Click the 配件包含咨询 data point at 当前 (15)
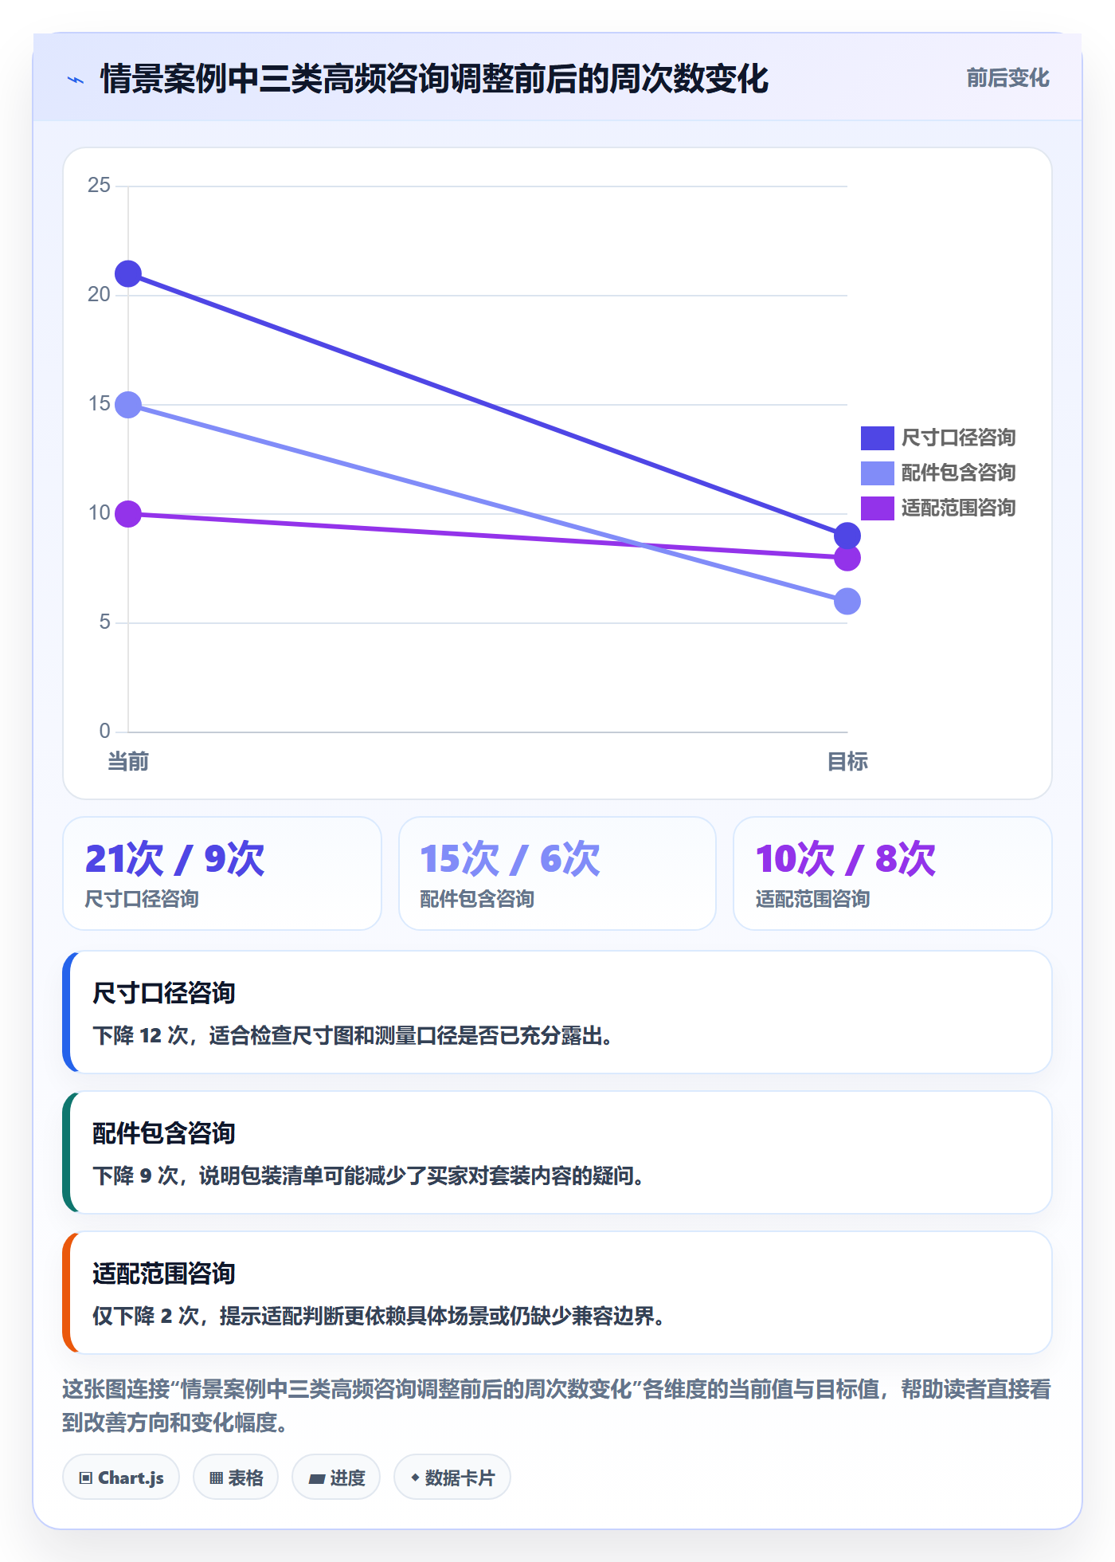 tap(128, 405)
